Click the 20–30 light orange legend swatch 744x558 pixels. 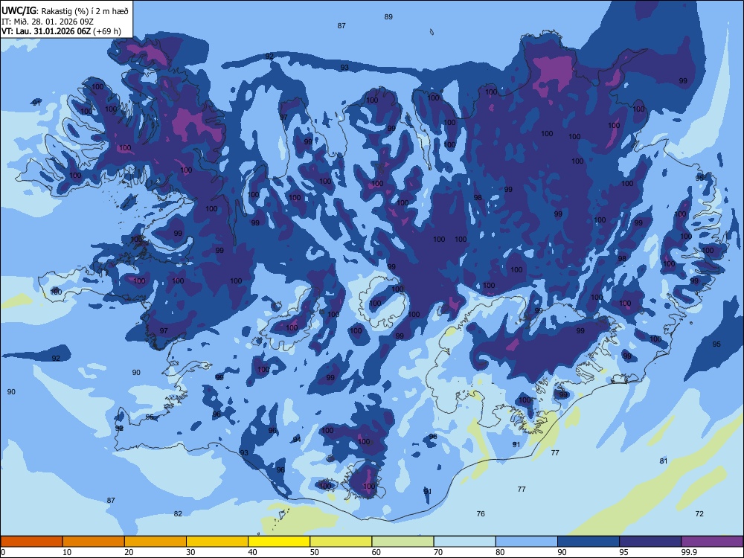tap(155, 542)
